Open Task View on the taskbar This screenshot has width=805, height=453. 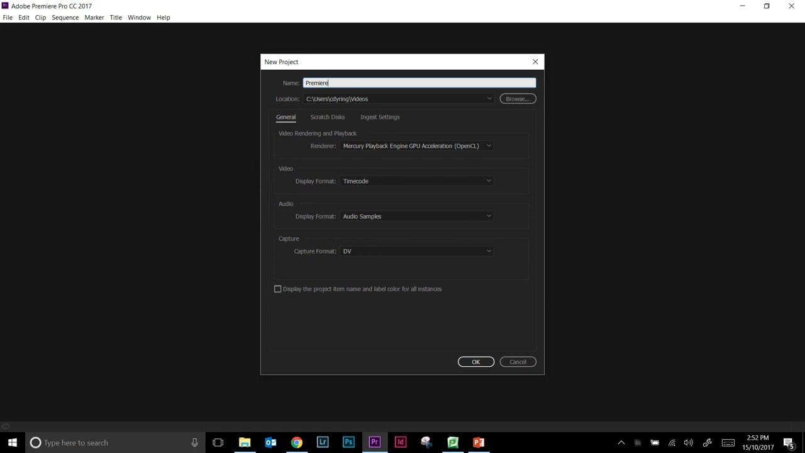click(x=218, y=442)
